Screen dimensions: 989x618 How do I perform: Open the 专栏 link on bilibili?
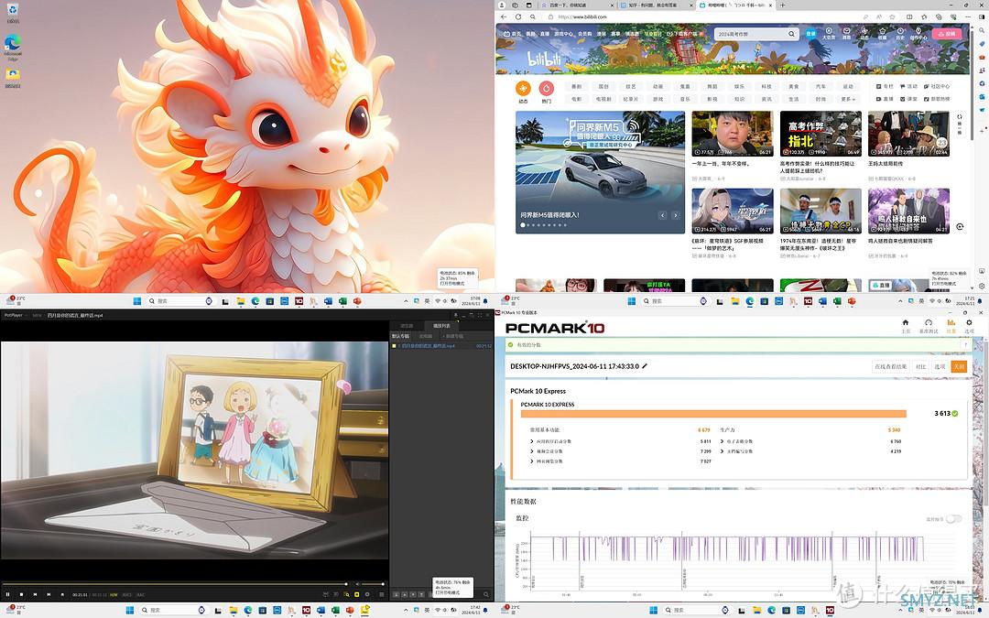coord(885,86)
